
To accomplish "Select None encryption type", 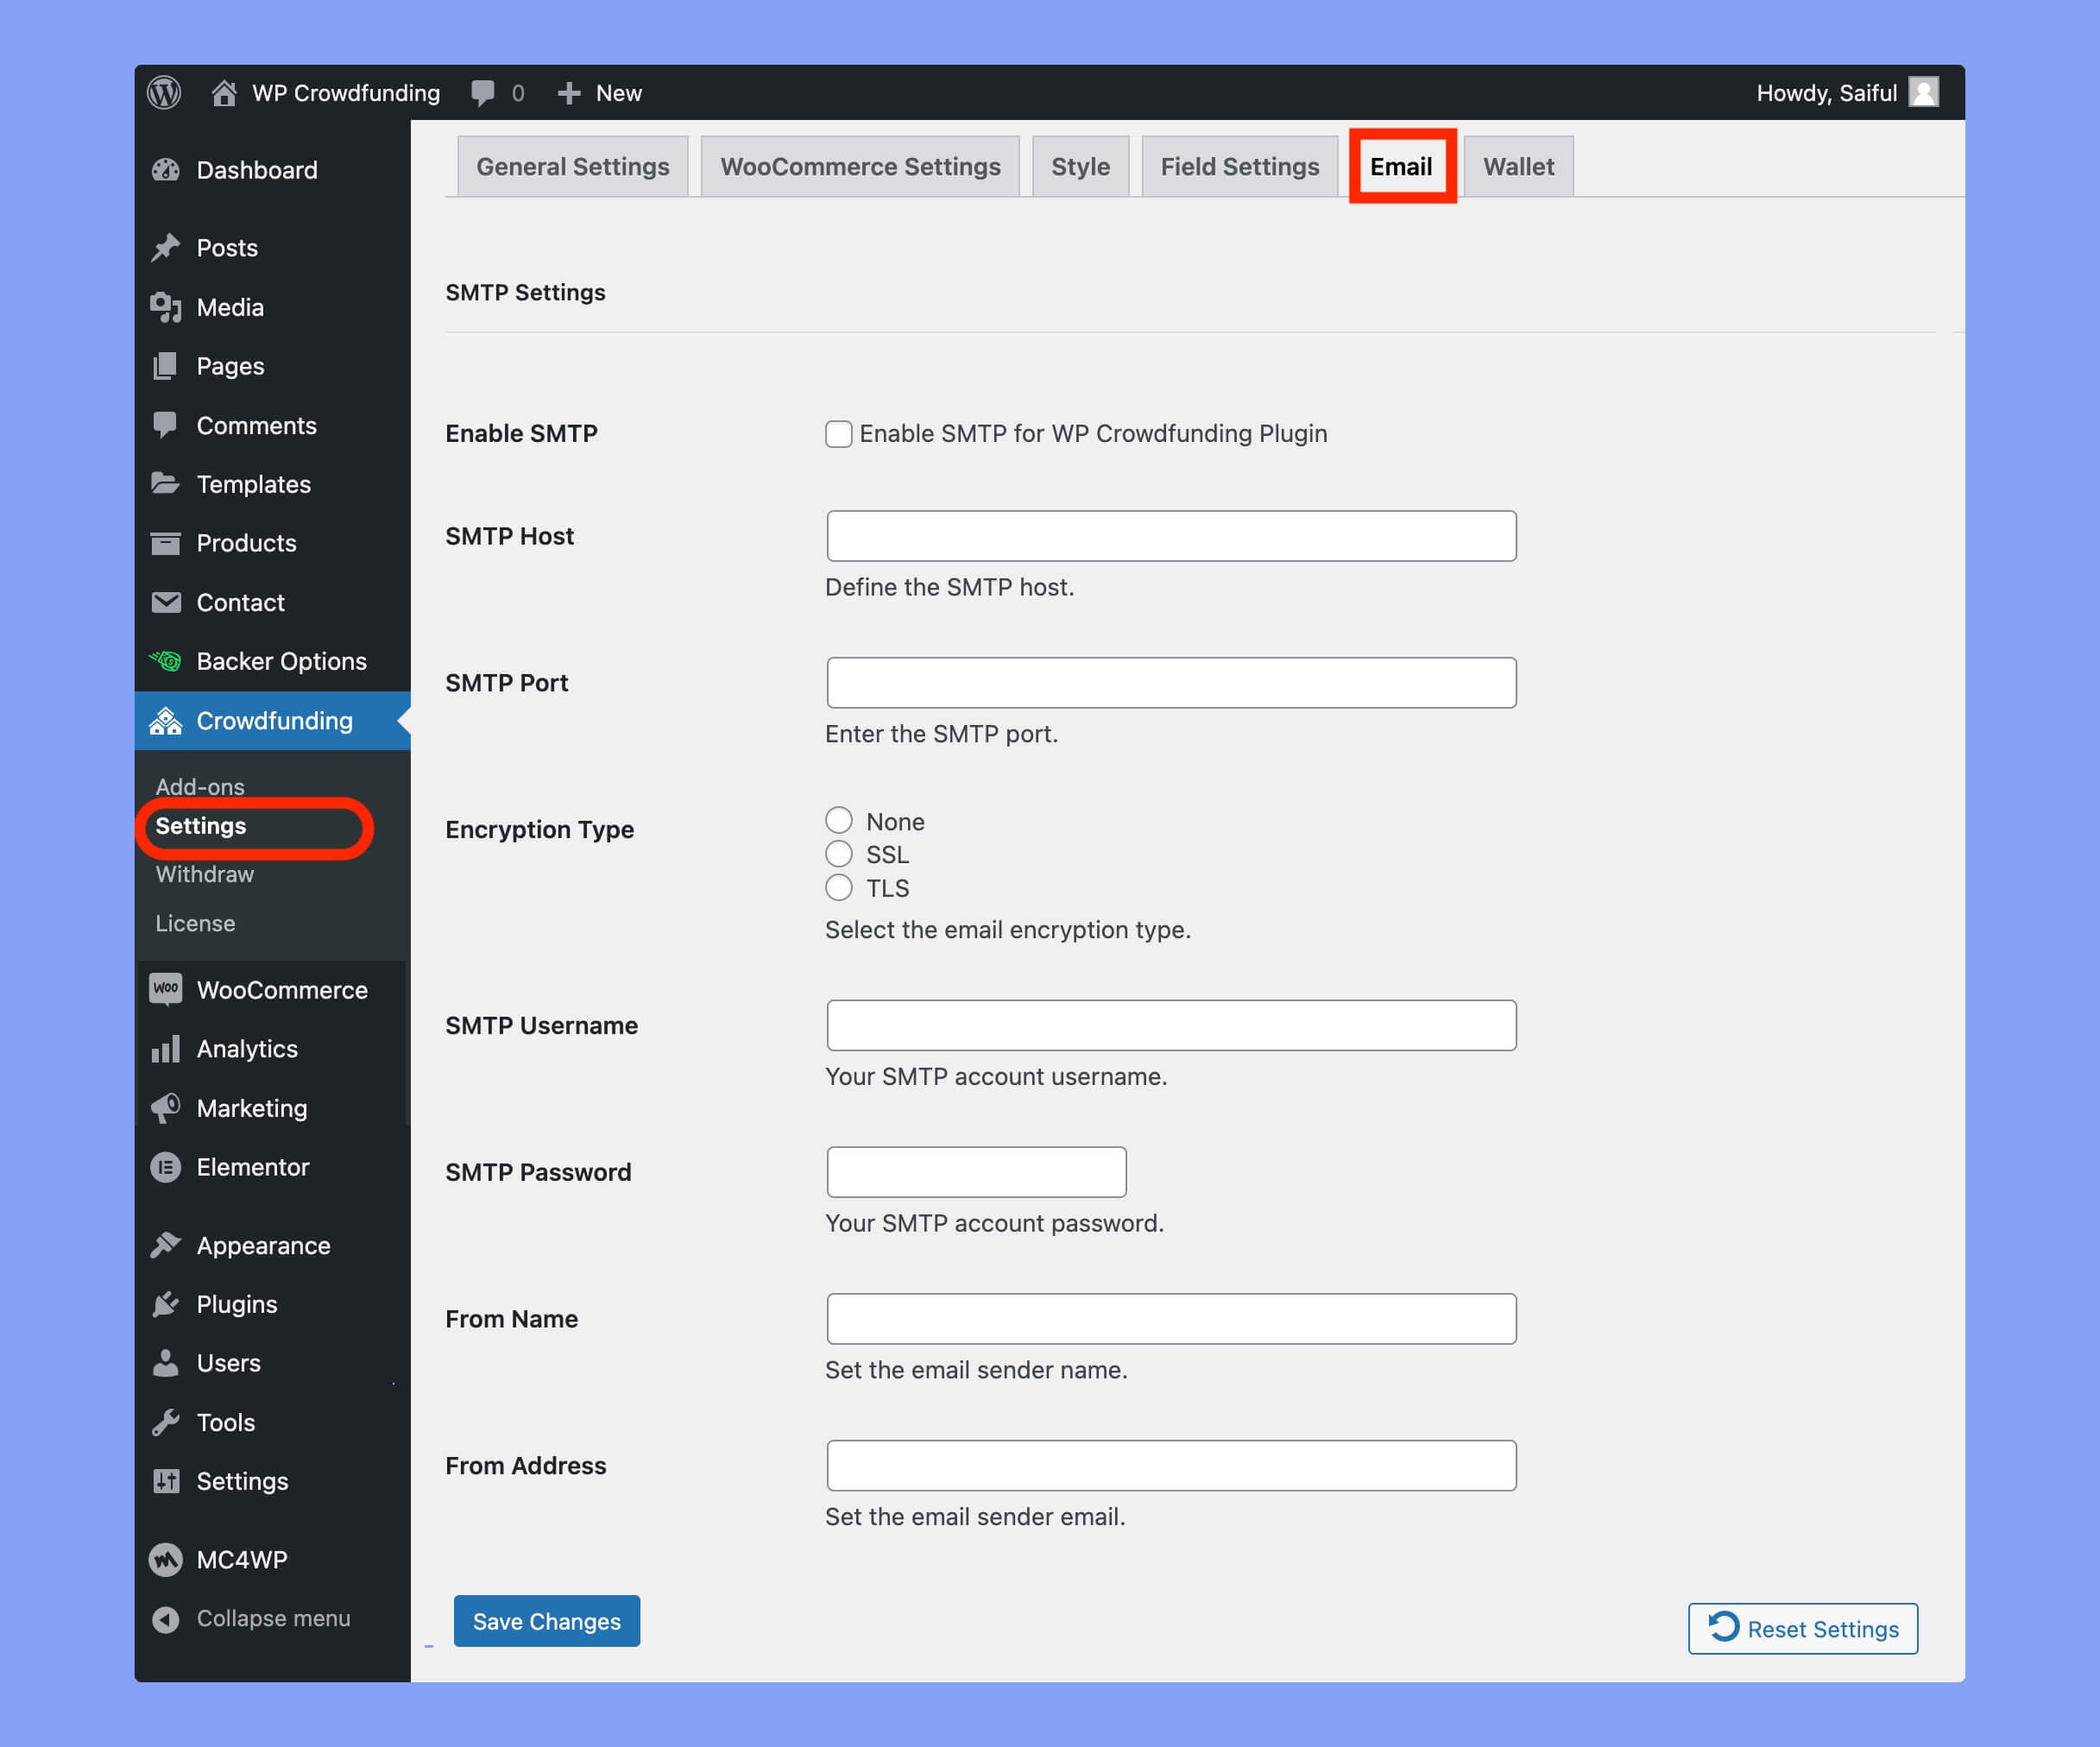I will pyautogui.click(x=837, y=821).
